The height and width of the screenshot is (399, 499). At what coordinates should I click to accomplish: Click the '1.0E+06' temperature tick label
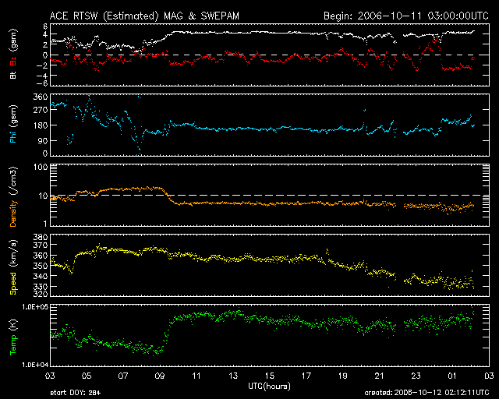(x=34, y=307)
